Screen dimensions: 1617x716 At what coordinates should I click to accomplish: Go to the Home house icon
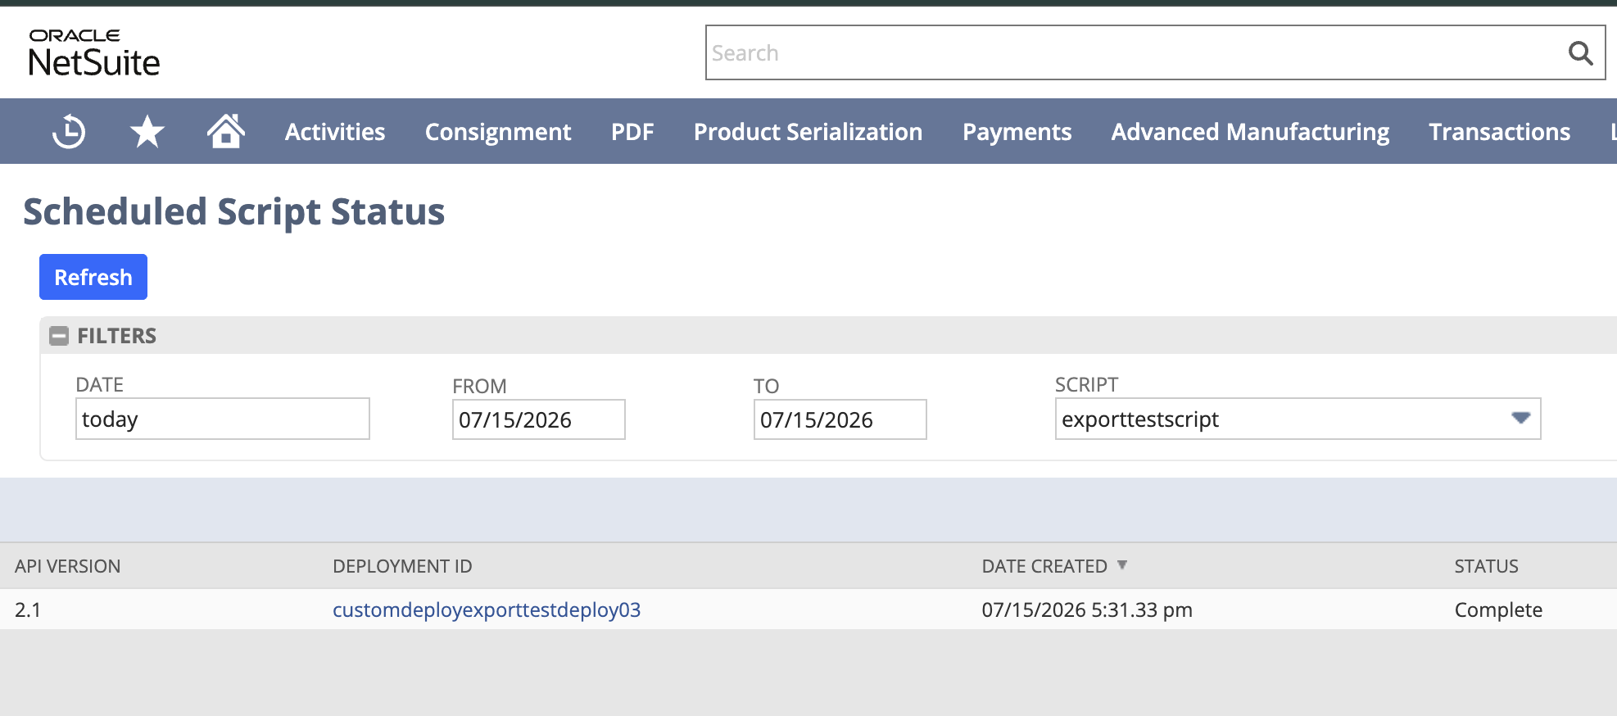coord(226,131)
